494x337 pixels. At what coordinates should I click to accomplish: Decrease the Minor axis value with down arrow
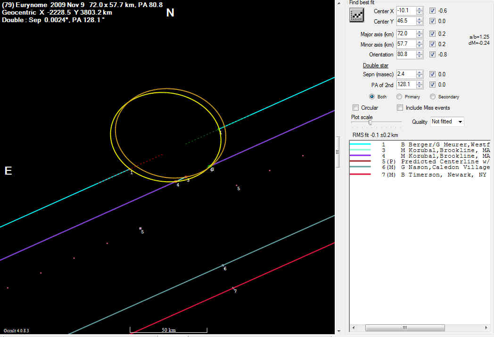(x=420, y=46)
